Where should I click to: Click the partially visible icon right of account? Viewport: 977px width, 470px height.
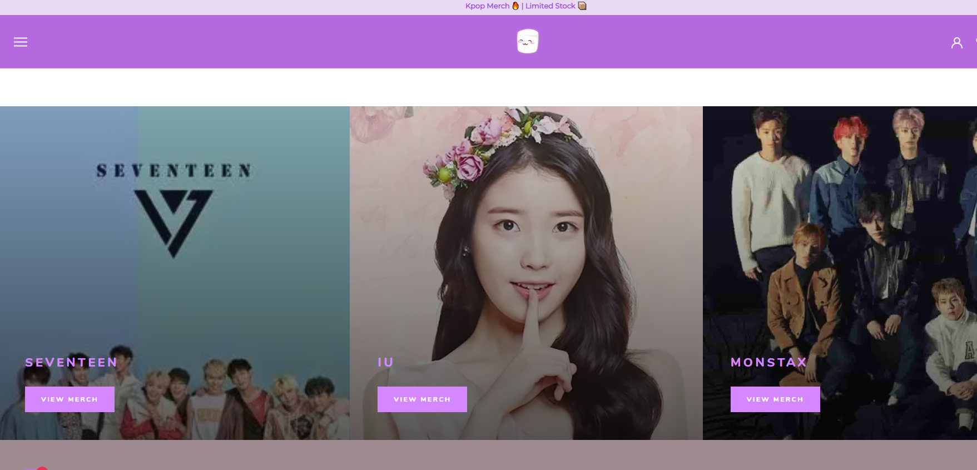[x=975, y=42]
